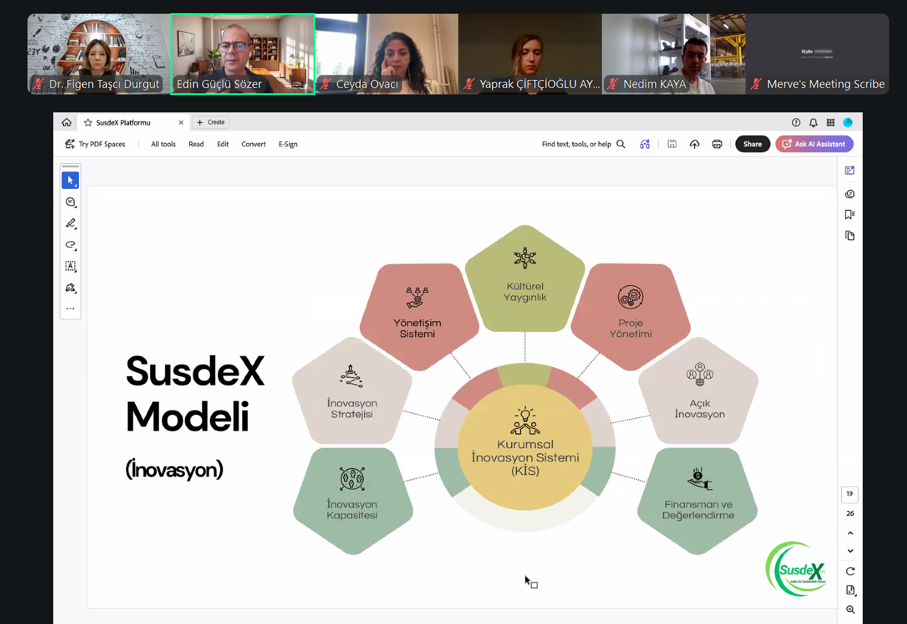This screenshot has width=907, height=624.
Task: Select Ceyda Ovacı's video tile
Action: (386, 54)
